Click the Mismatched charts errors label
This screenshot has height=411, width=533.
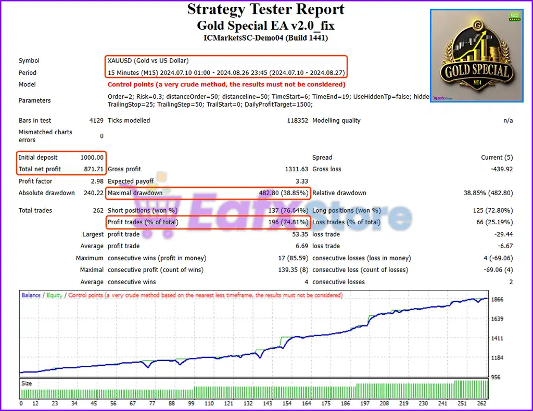coord(45,136)
